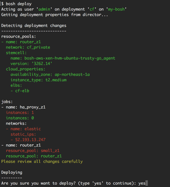
Task: Click the '- cf-elb' entry
Action: (20, 91)
